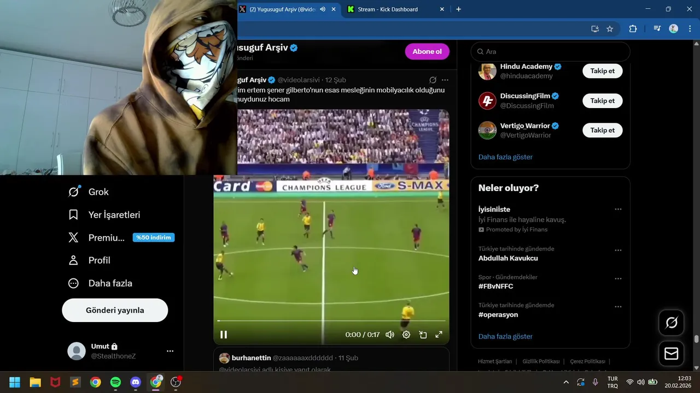Open media control icon in toolbar
700x393 pixels.
[657, 29]
